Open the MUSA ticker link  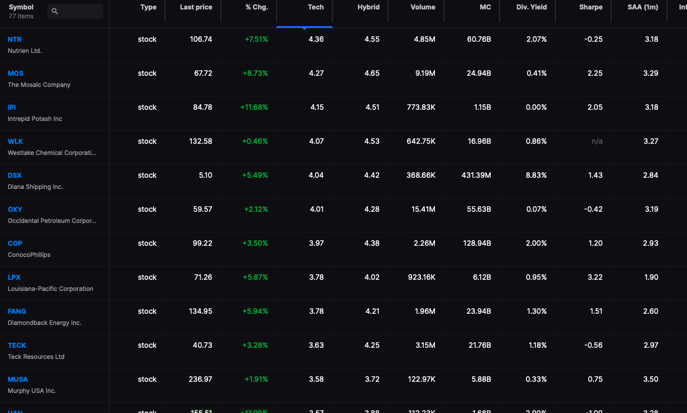(x=18, y=380)
